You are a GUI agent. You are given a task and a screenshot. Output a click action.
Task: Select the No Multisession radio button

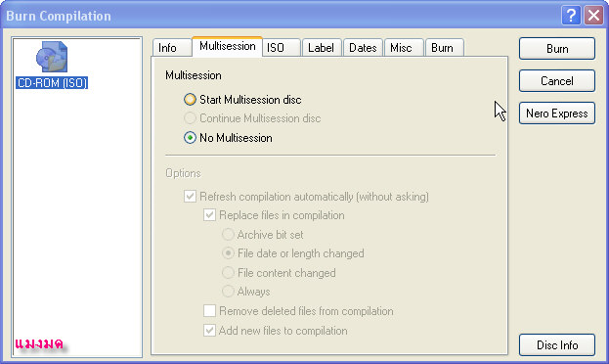pos(190,138)
